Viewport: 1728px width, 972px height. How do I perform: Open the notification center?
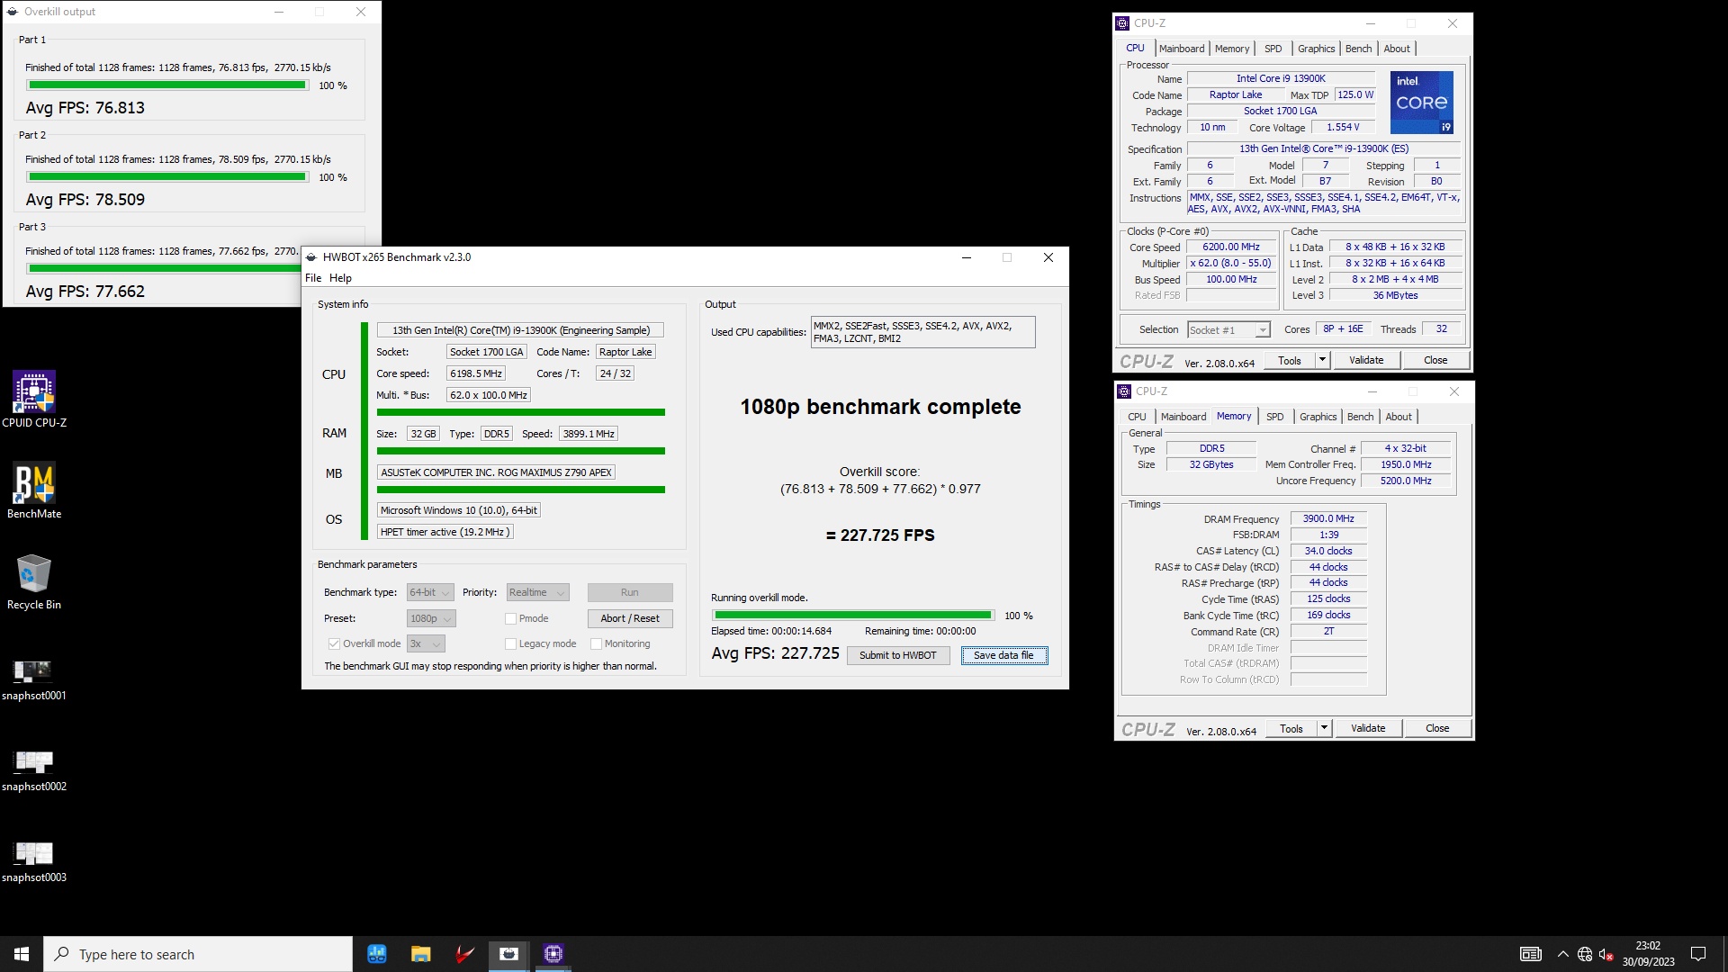pos(1698,954)
